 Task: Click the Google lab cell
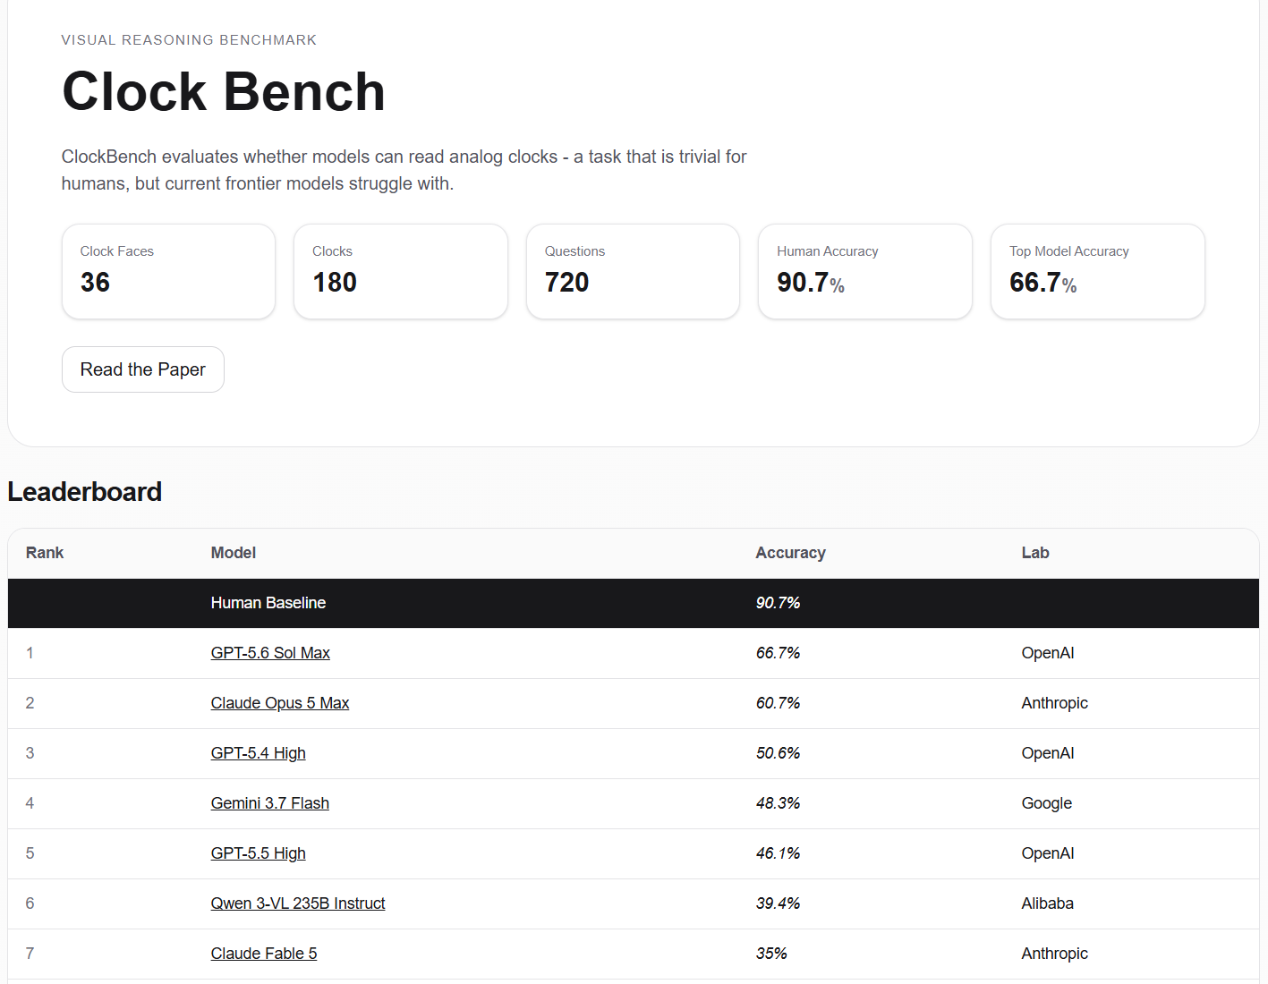pos(1047,803)
